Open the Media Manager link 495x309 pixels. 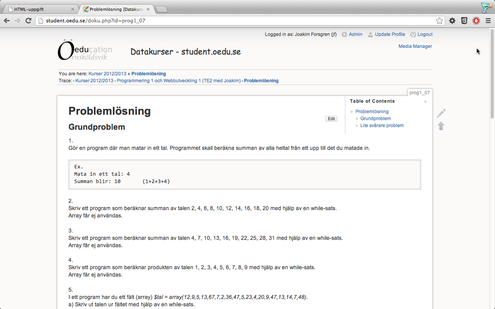(415, 46)
